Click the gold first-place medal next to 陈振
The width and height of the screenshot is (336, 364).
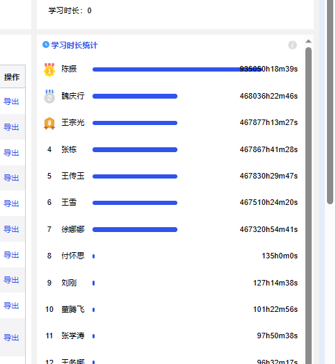(49, 70)
